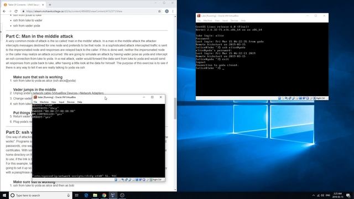This screenshot has height=199, width=354.
Task: Open Windows Start menu
Action: 4,195
